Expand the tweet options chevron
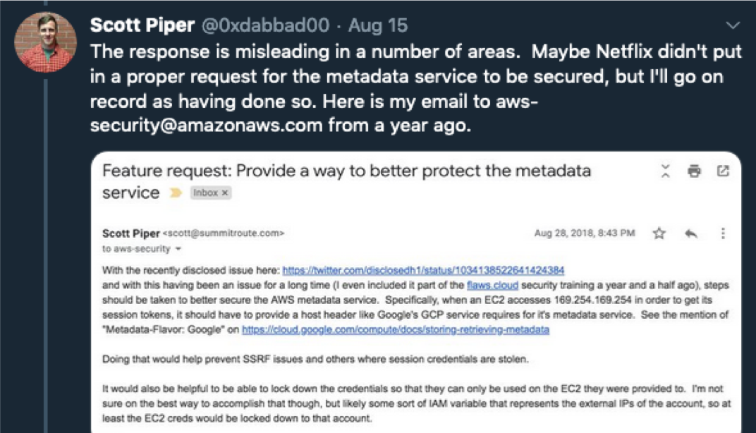 [x=733, y=26]
